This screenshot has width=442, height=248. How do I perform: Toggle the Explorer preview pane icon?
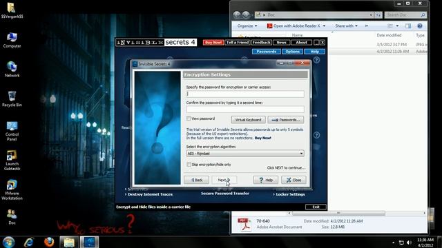pos(408,26)
